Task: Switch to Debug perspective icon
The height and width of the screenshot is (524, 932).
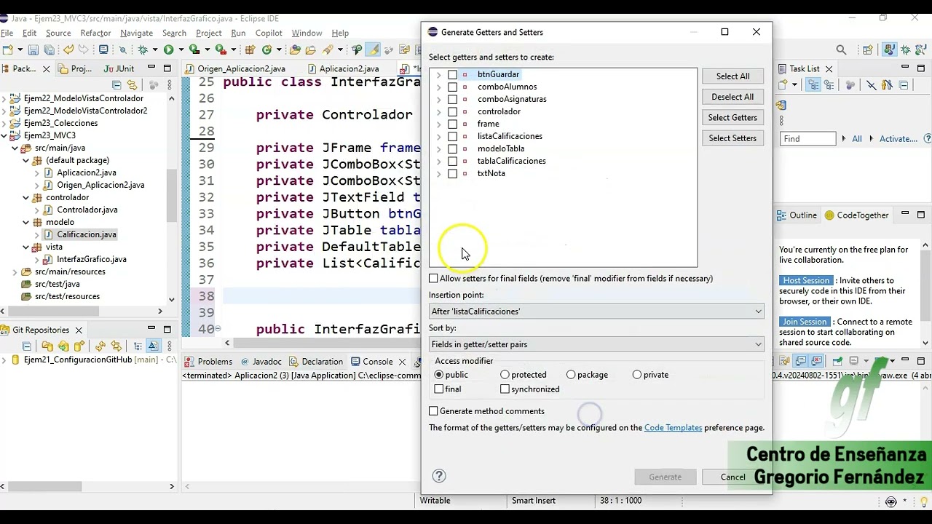Action: [x=906, y=50]
